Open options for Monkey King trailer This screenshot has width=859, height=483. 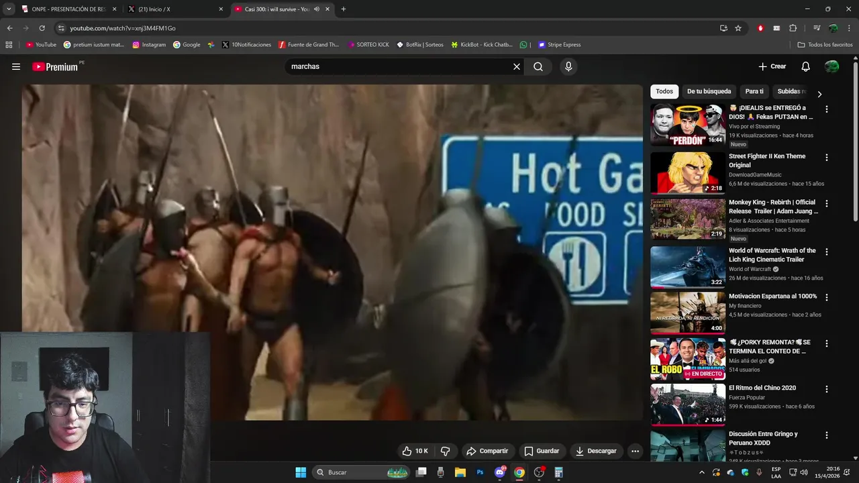click(827, 203)
